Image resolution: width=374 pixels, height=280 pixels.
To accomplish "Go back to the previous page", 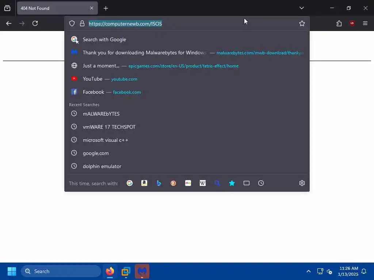I will [9, 23].
